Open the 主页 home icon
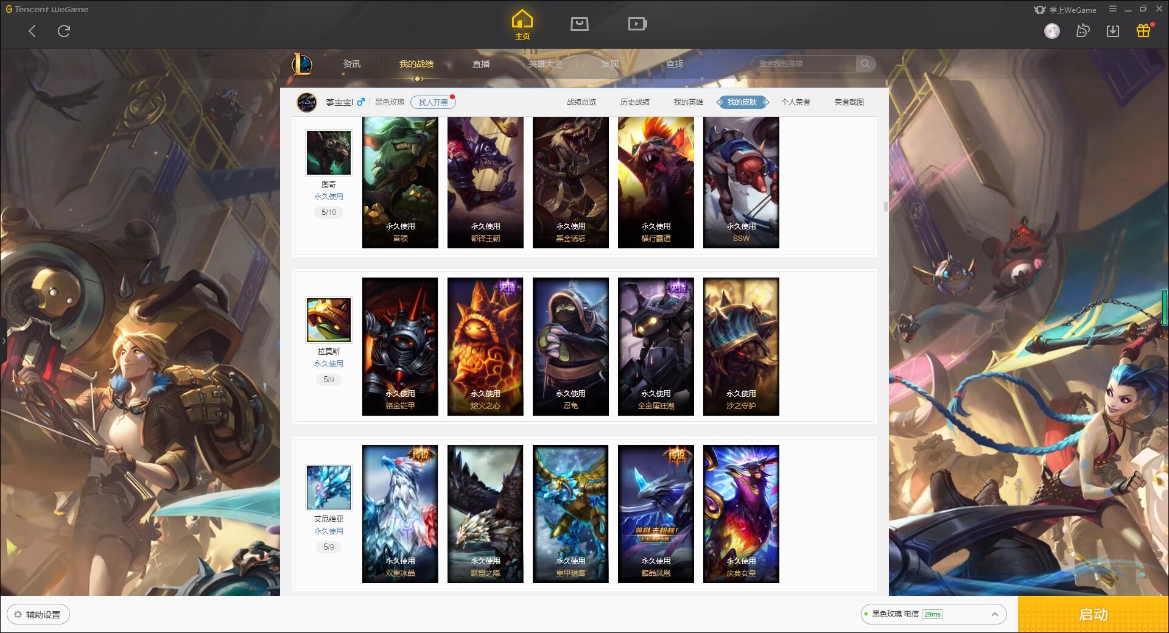 coord(522,25)
